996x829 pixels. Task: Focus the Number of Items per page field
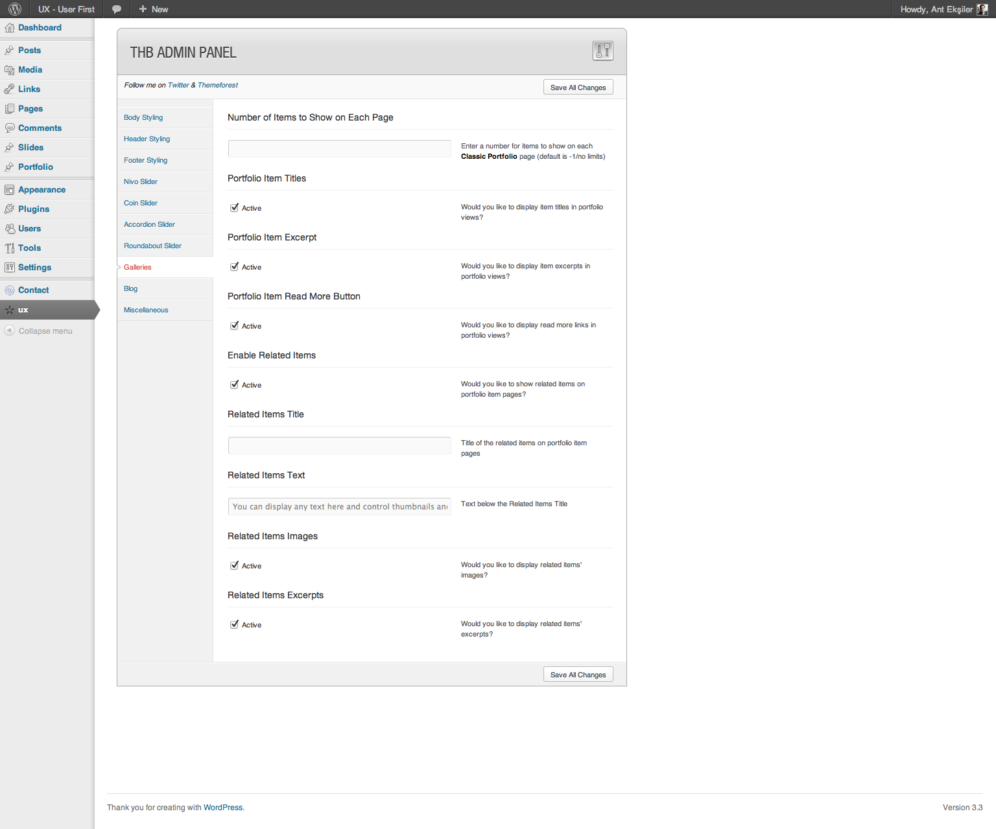(339, 148)
